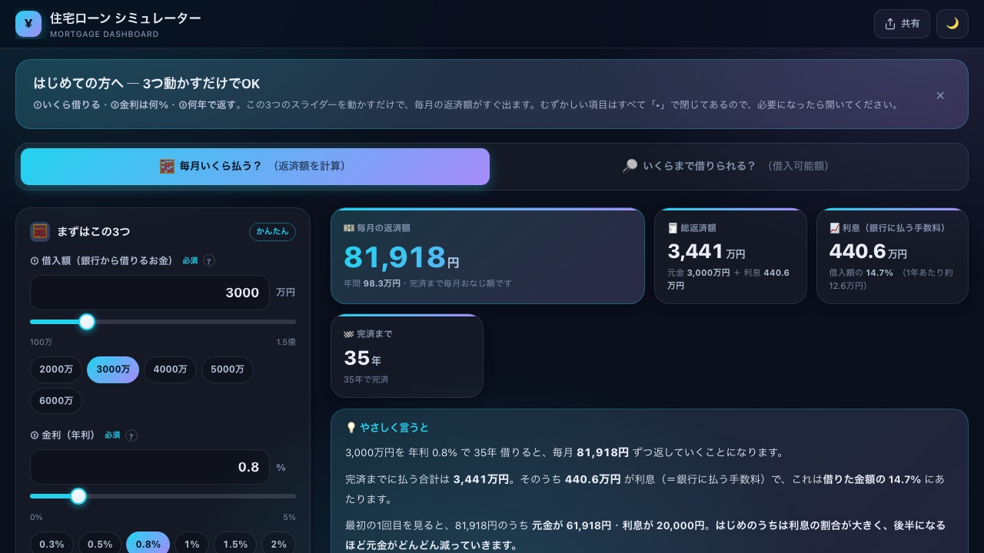Click the 総返済額 card showing 3,441万円

click(730, 256)
